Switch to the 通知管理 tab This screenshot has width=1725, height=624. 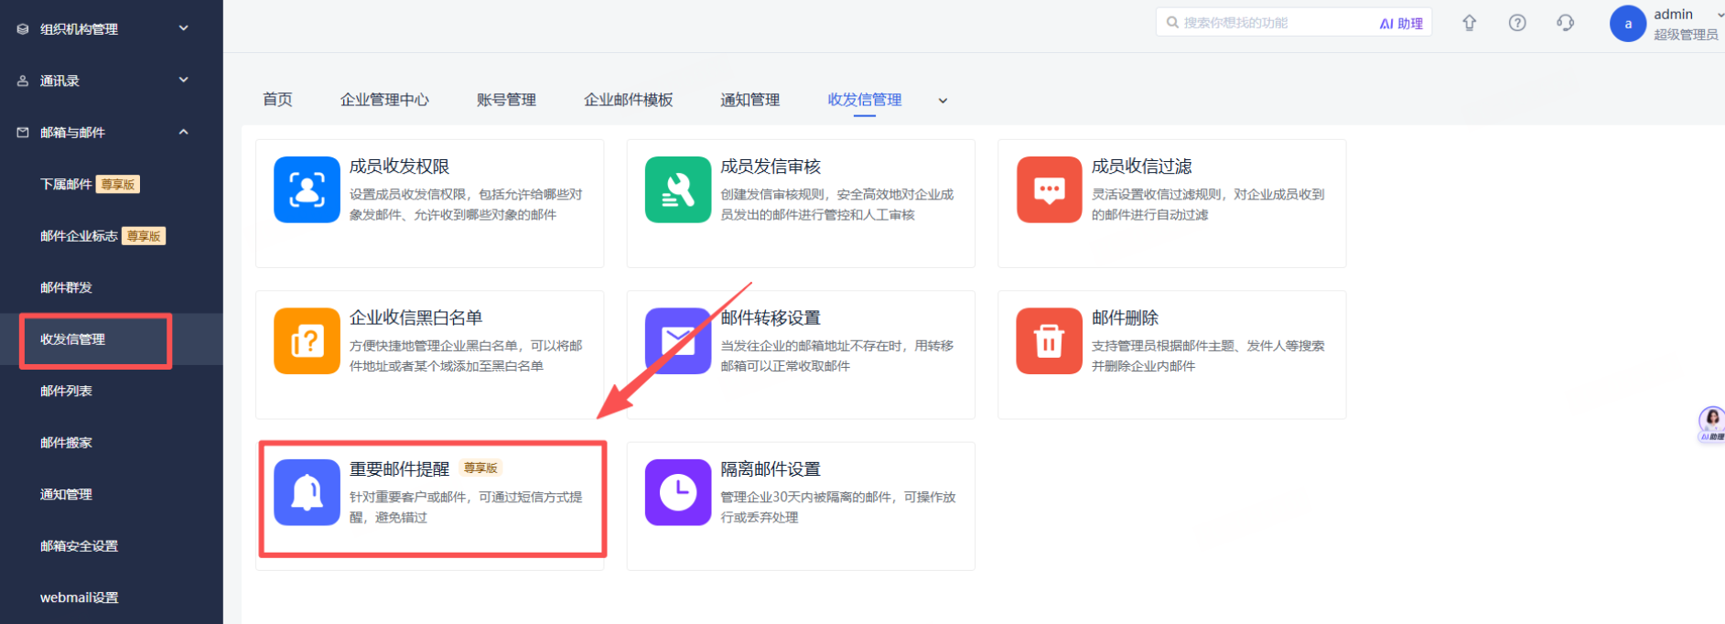tap(750, 100)
